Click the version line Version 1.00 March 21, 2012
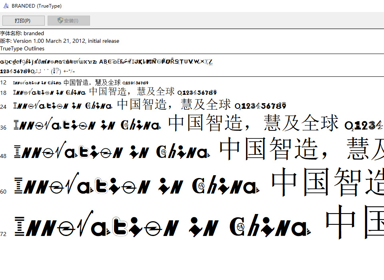Screen dimensions: 384x280 pyautogui.click(x=60, y=41)
